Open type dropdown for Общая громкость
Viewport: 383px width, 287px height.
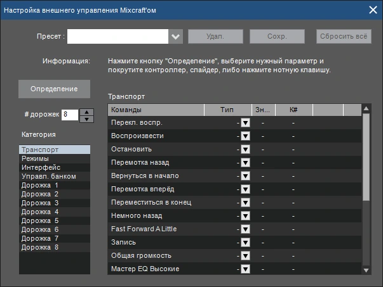[245, 256]
